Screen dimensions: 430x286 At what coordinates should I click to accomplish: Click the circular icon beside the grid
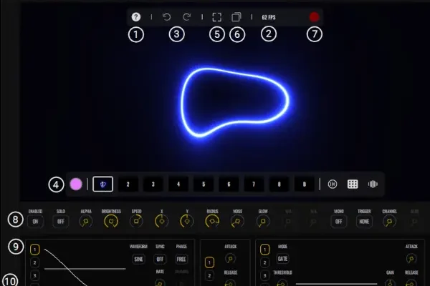tap(333, 184)
